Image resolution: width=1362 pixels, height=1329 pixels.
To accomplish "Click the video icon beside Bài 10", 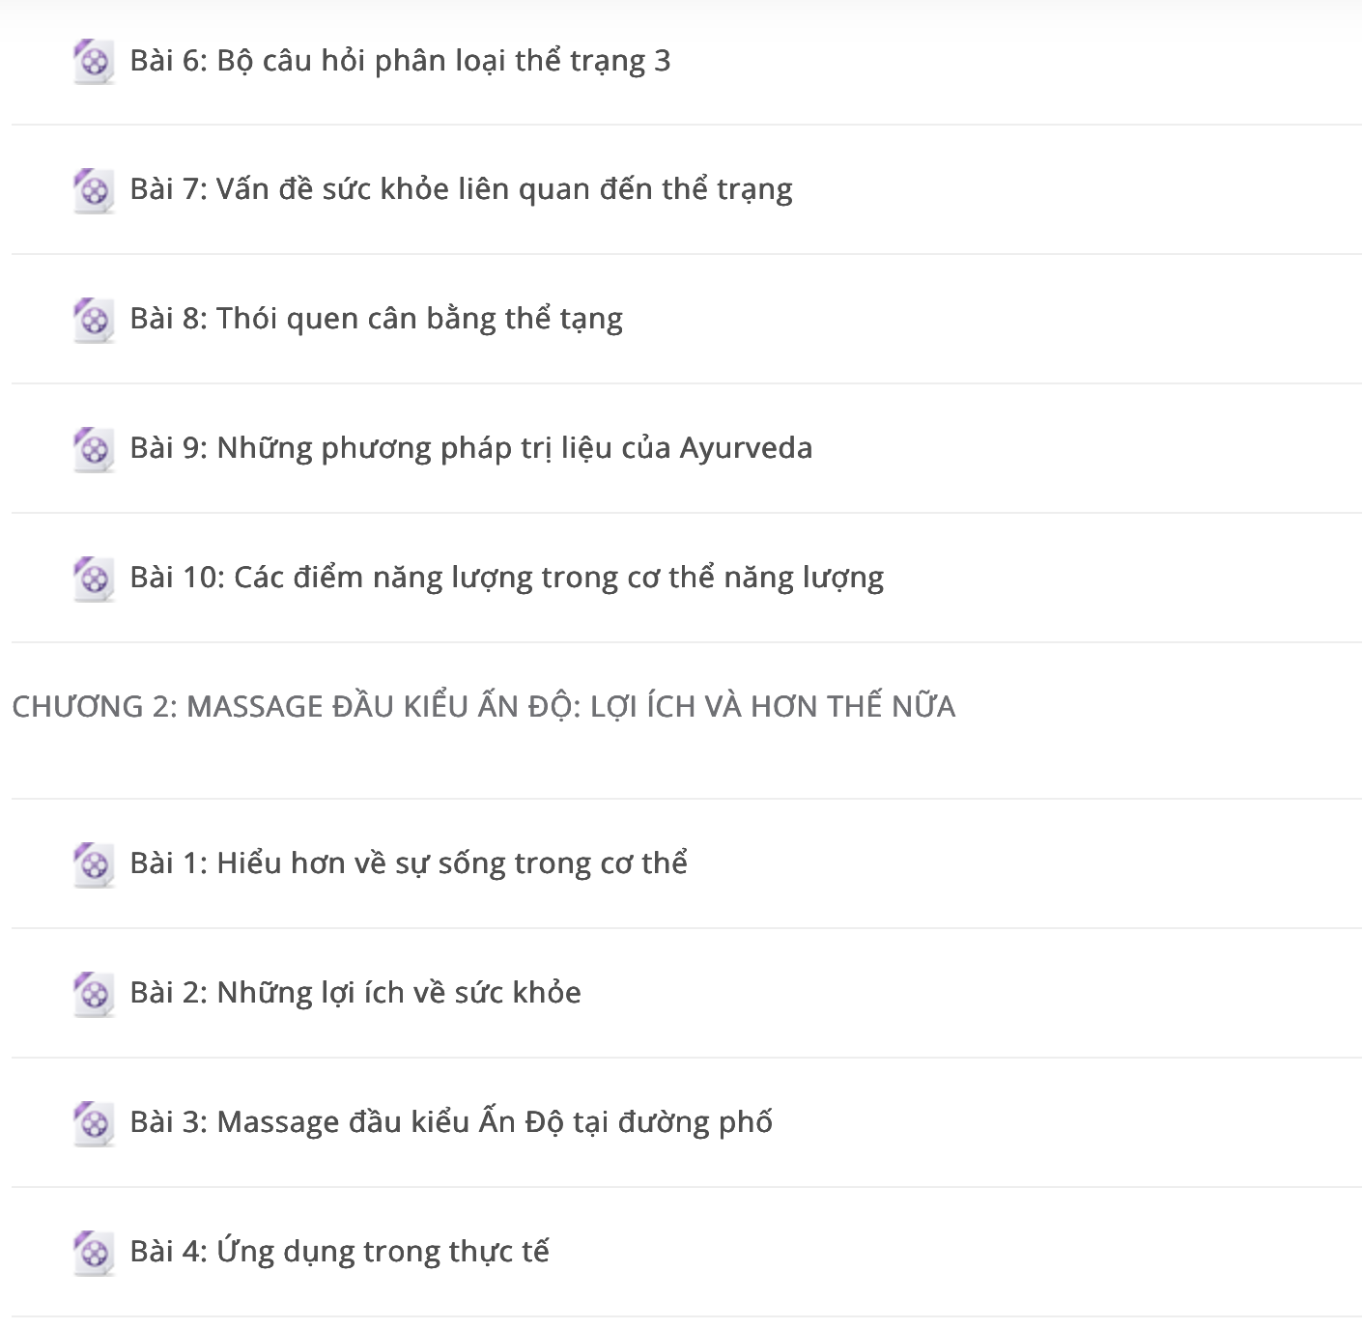I will coord(94,579).
